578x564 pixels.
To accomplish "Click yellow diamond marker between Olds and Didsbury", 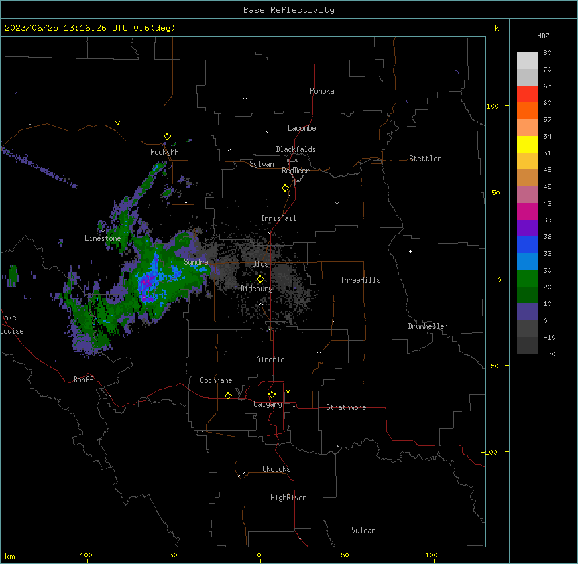I will (260, 279).
